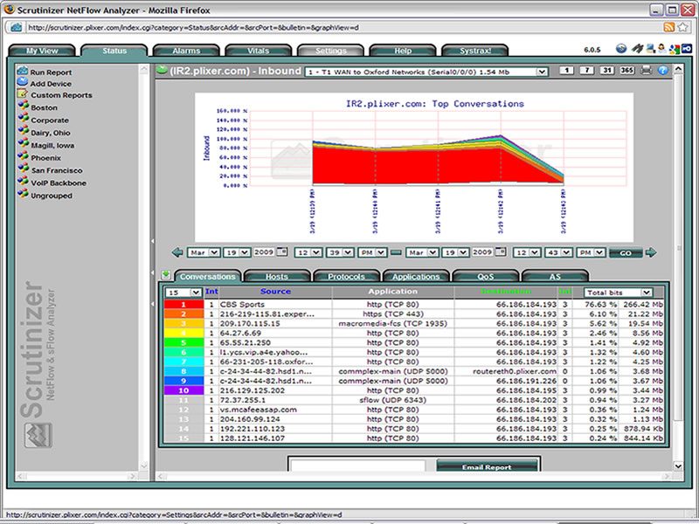This screenshot has width=699, height=524.
Task: Open the Systrax! tab
Action: pyautogui.click(x=475, y=51)
